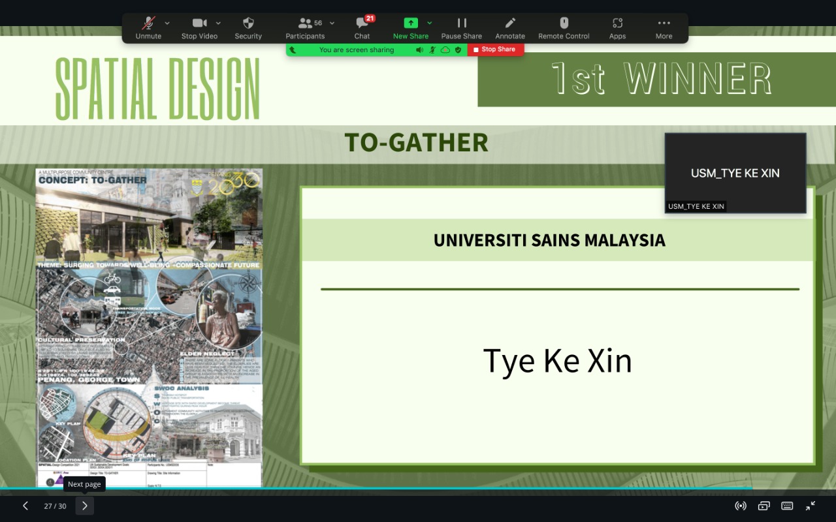836x522 pixels.
Task: Click muted microphone icon in sharing bar
Action: click(432, 50)
